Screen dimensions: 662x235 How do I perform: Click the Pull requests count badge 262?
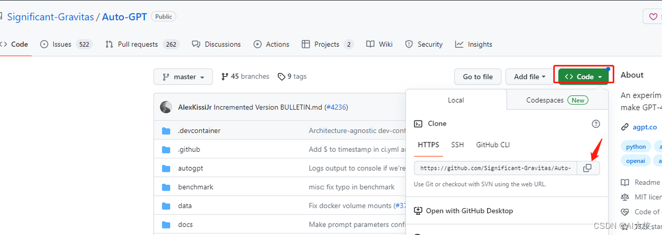tap(171, 45)
